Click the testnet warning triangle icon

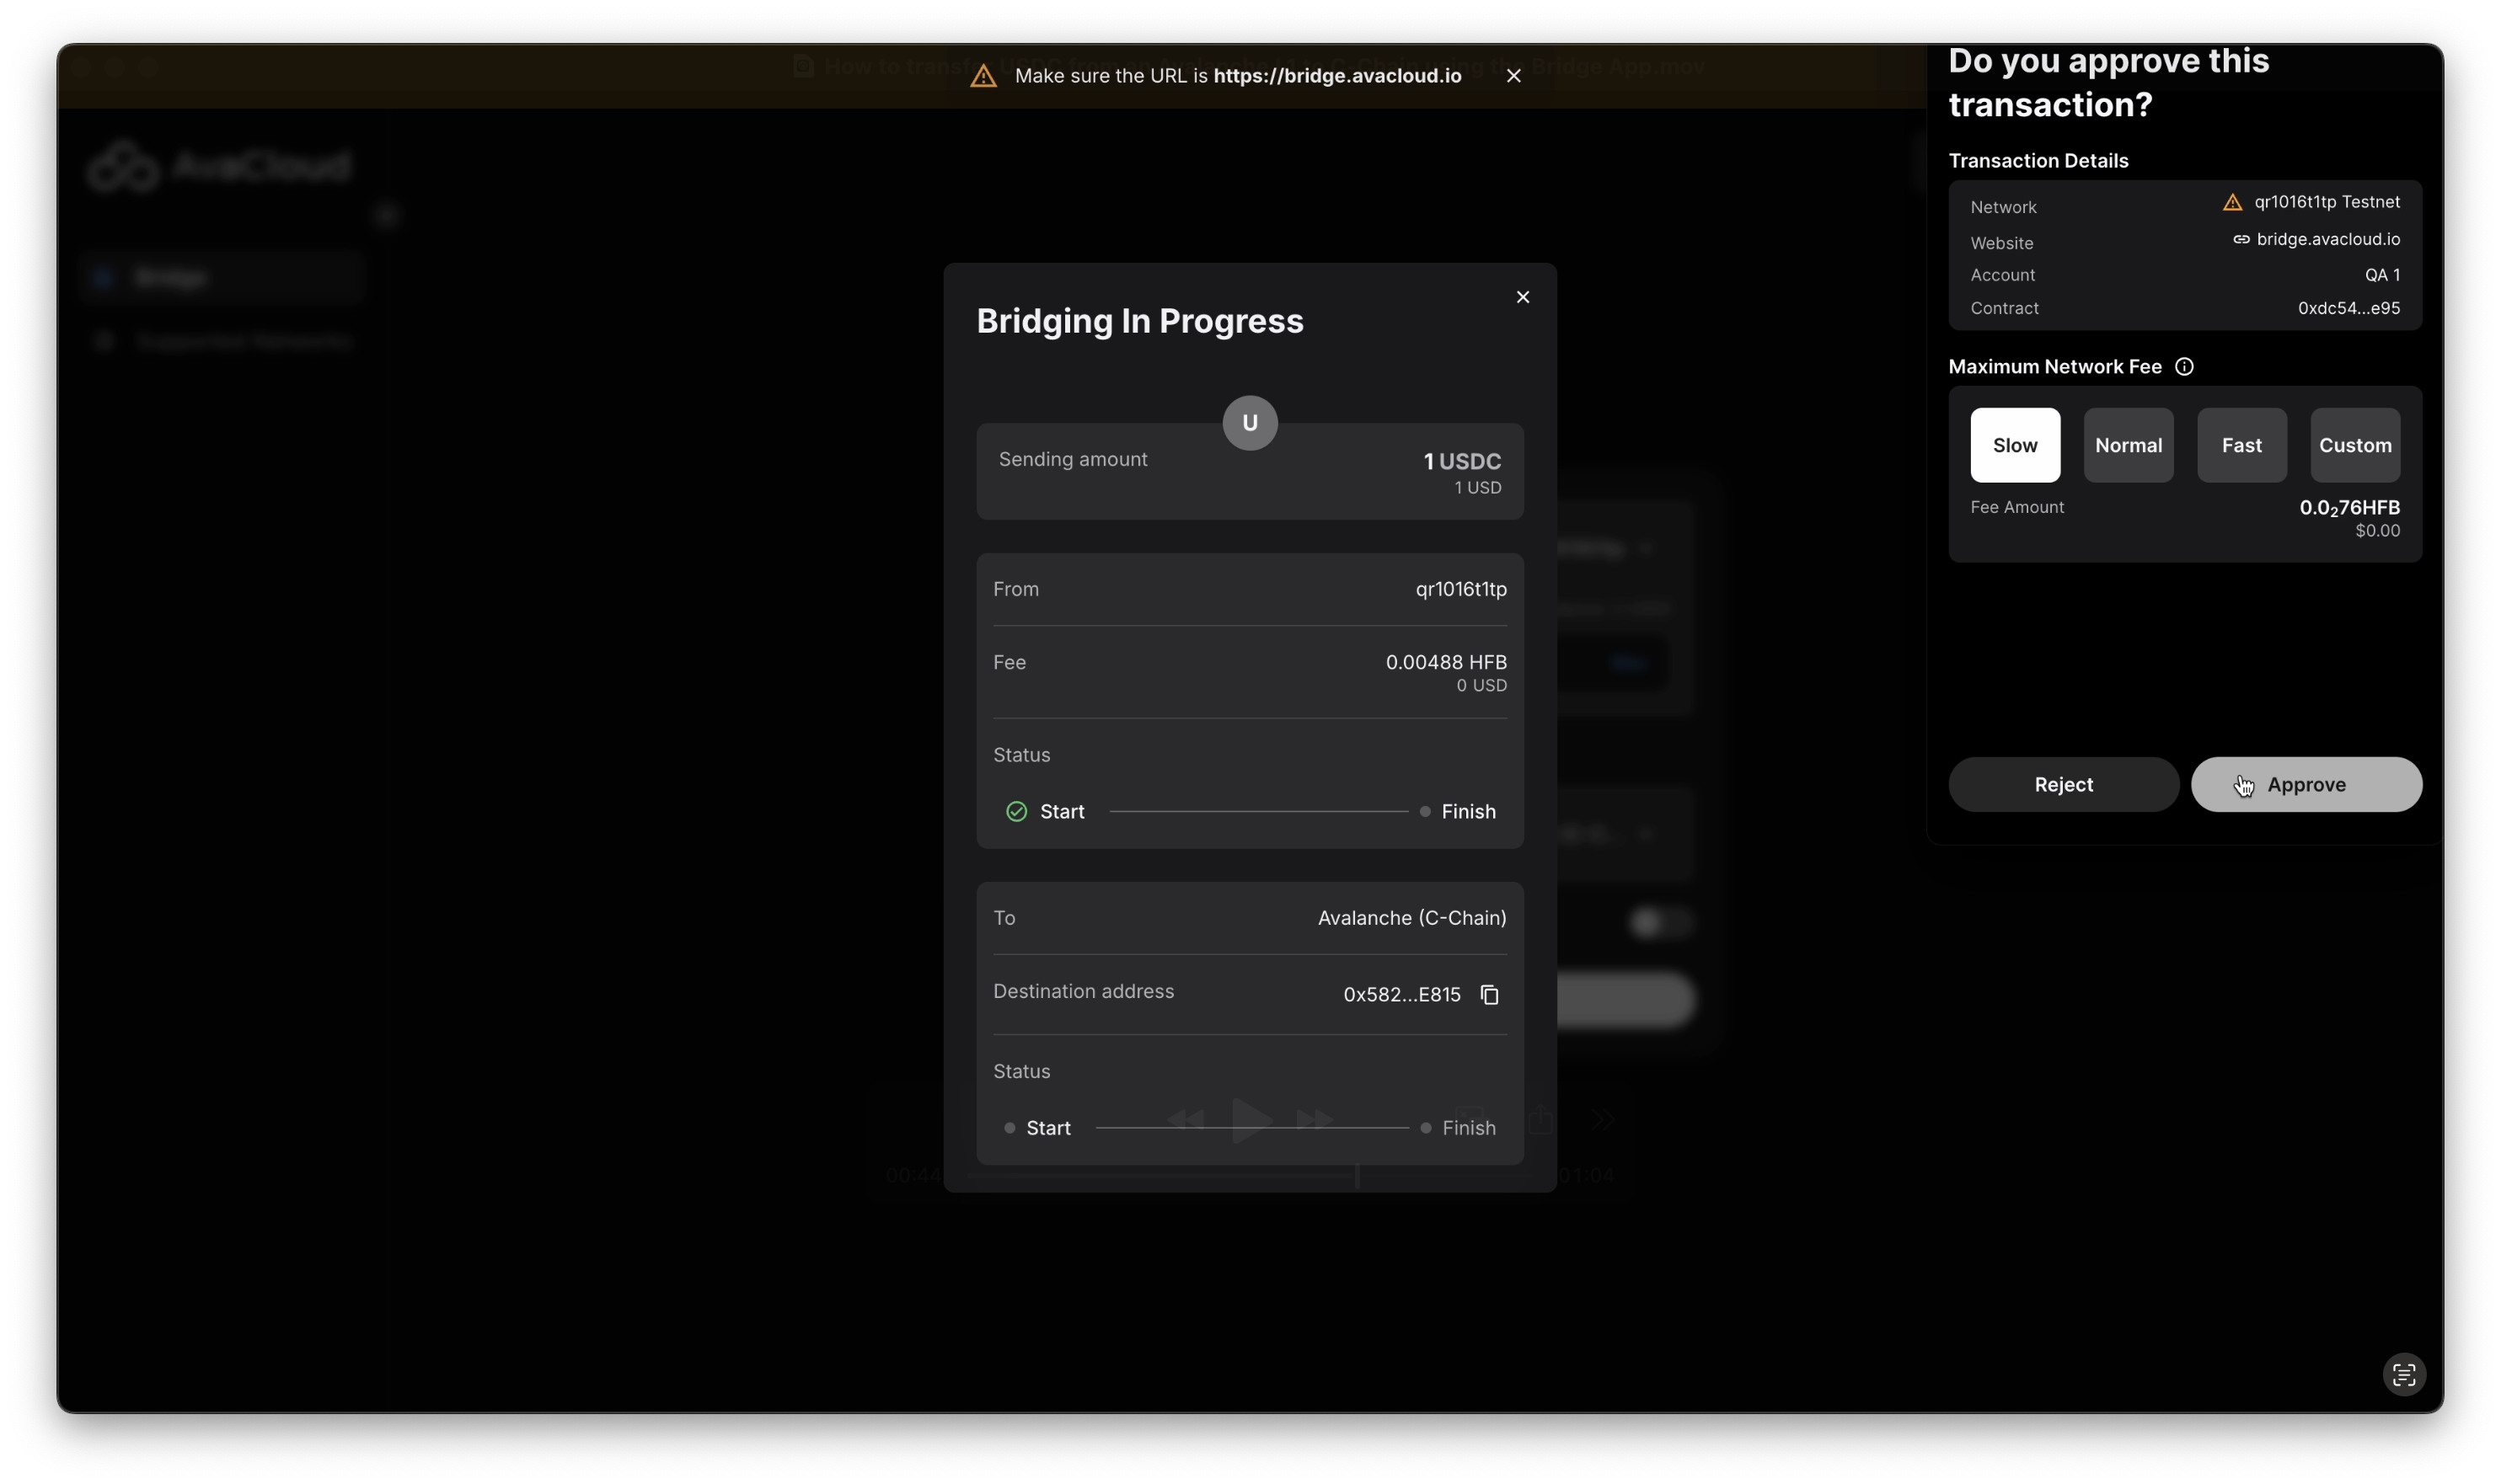(x=2232, y=203)
